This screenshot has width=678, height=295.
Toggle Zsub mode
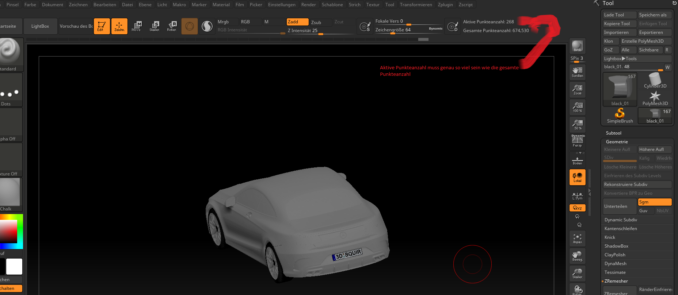pos(321,22)
